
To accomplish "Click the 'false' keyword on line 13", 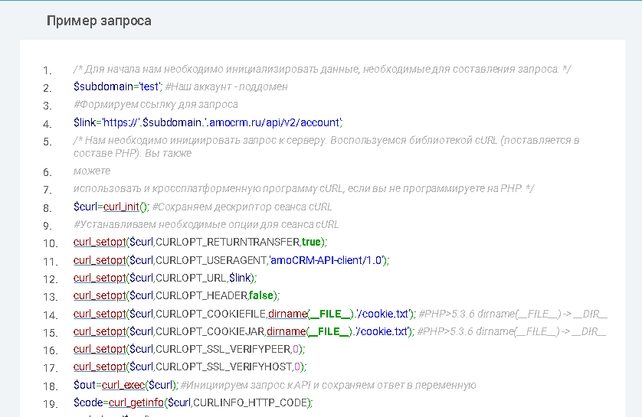I will tap(260, 295).
